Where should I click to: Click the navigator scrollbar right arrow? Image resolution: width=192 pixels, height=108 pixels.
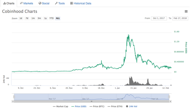pyautogui.click(x=170, y=101)
